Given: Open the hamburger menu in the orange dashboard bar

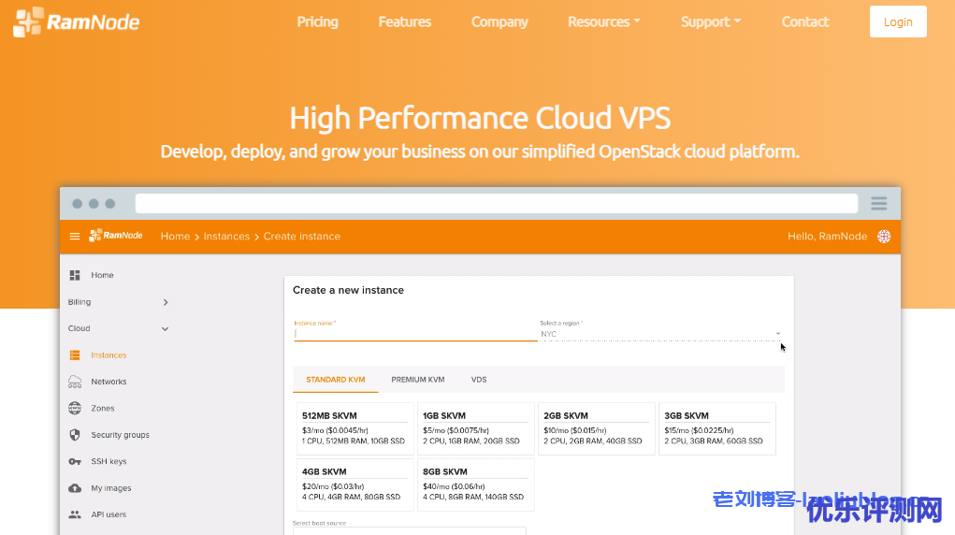Looking at the screenshot, I should 75,237.
